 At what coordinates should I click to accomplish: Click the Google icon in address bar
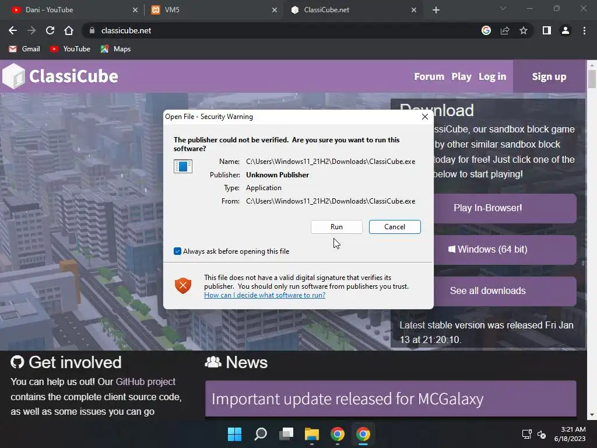pos(486,30)
